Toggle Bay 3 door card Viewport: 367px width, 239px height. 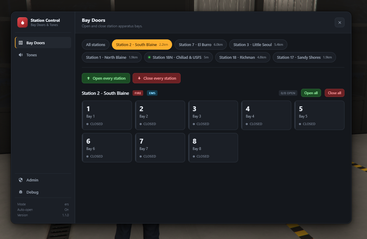tap(213, 115)
